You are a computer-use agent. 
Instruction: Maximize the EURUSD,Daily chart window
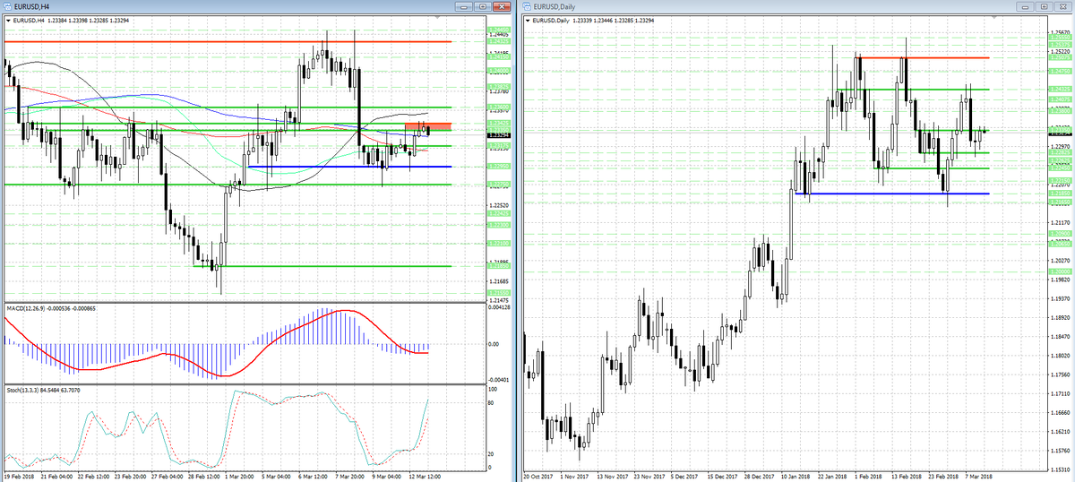[x=1044, y=6]
